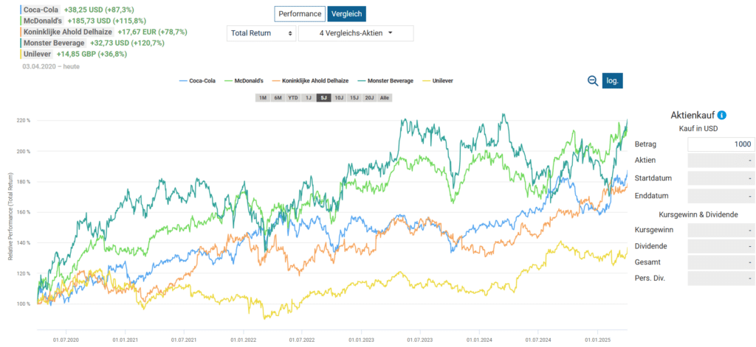This screenshot has width=756, height=347.
Task: Click the Pers. Div. value field
Action: click(x=721, y=278)
